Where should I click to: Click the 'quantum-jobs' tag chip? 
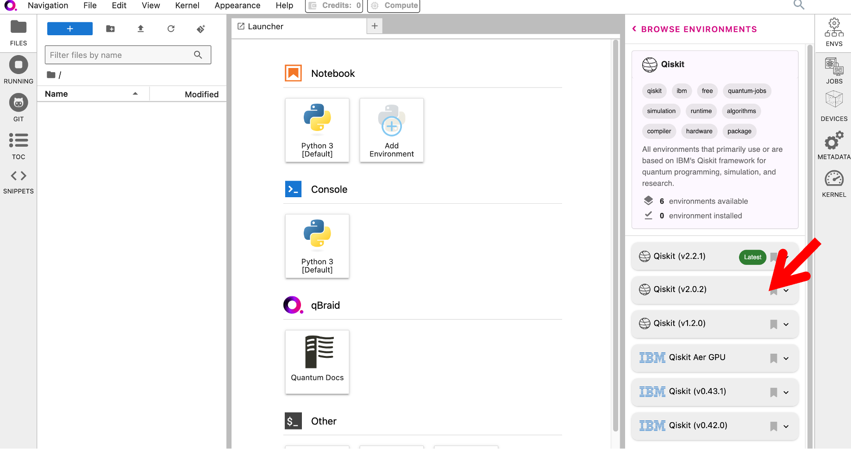pos(747,91)
